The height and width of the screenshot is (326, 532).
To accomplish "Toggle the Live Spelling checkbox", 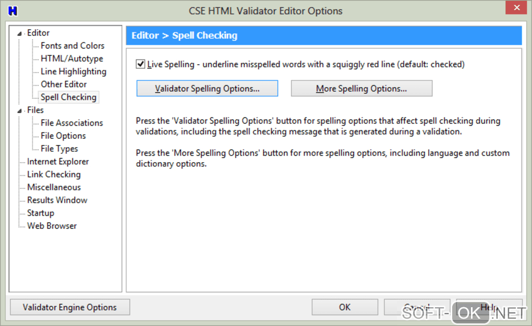I will pos(140,64).
